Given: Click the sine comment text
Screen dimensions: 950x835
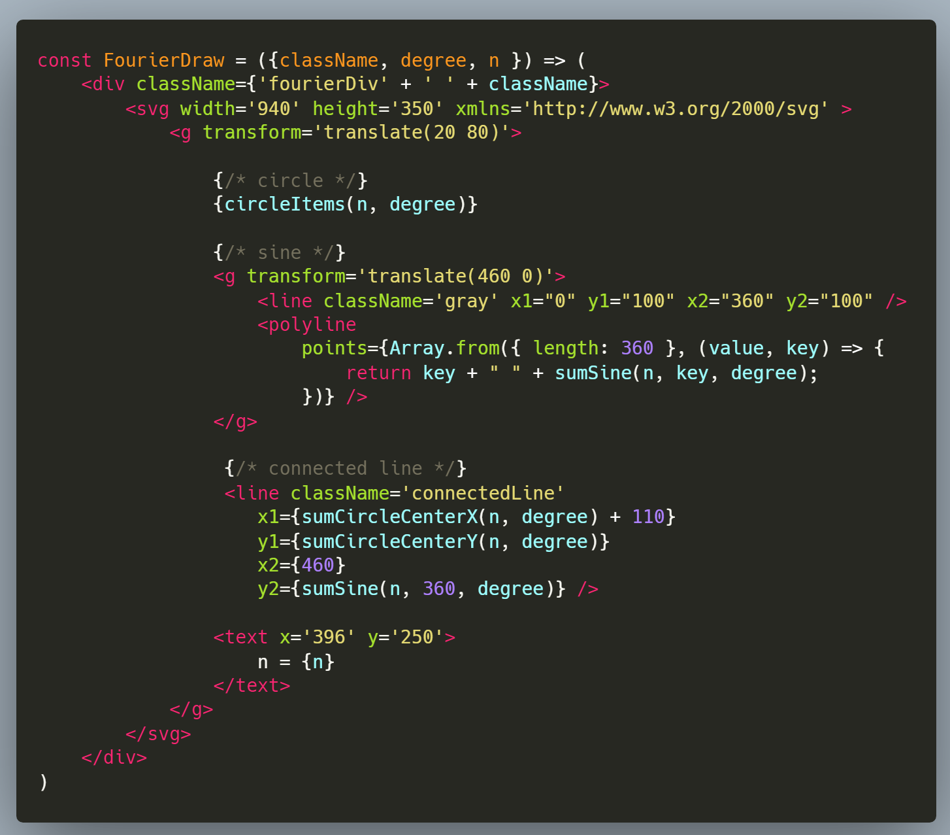Looking at the screenshot, I should [279, 252].
